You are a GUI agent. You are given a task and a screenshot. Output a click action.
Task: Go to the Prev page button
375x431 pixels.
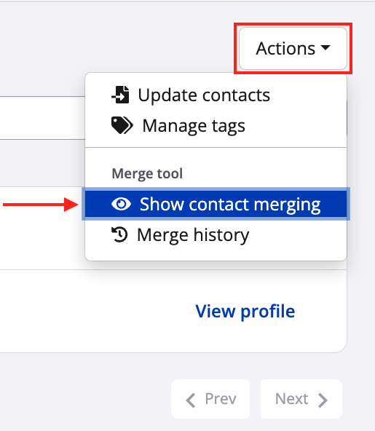coord(210,399)
